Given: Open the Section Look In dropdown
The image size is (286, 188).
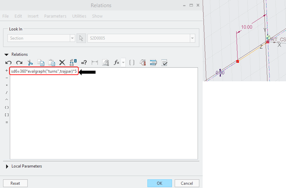Looking at the screenshot, I should (72, 38).
